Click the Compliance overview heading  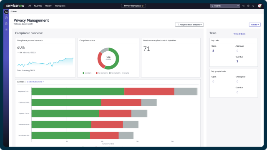tap(29, 33)
